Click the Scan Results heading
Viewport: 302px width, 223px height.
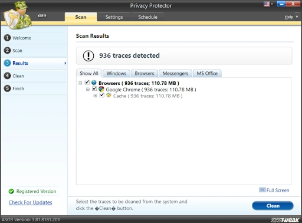[x=93, y=36]
